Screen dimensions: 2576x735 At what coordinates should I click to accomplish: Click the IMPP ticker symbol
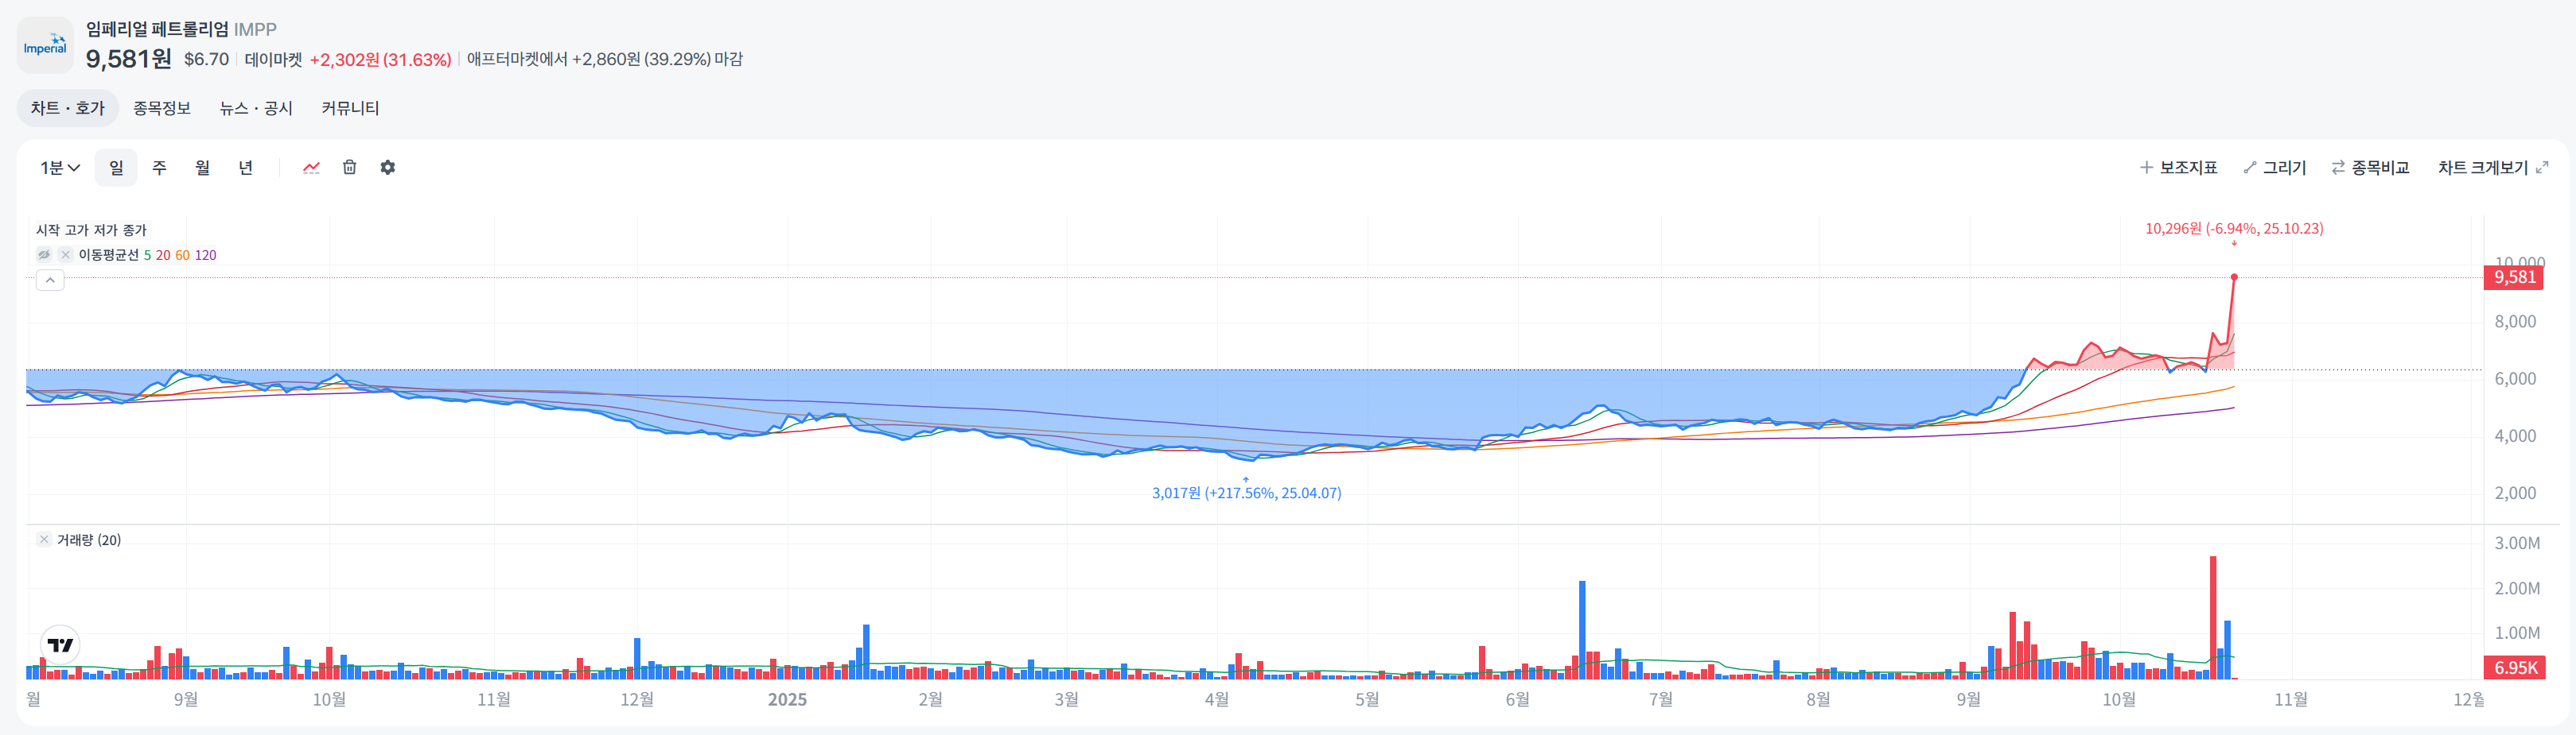[255, 30]
